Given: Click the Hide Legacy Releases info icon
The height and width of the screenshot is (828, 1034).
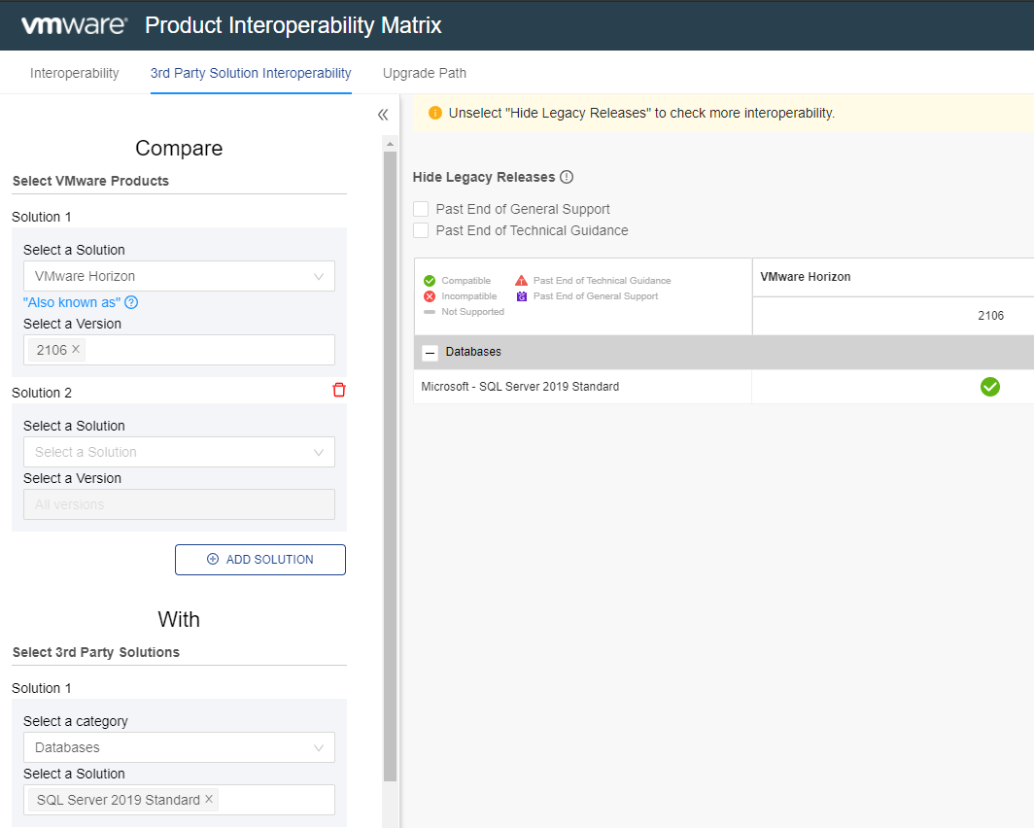Looking at the screenshot, I should click(x=567, y=177).
